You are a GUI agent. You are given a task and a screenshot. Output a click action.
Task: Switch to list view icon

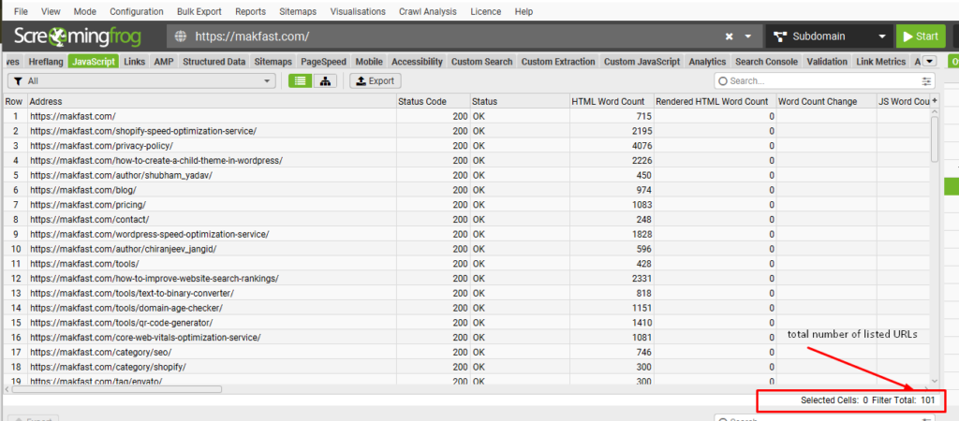(x=301, y=80)
